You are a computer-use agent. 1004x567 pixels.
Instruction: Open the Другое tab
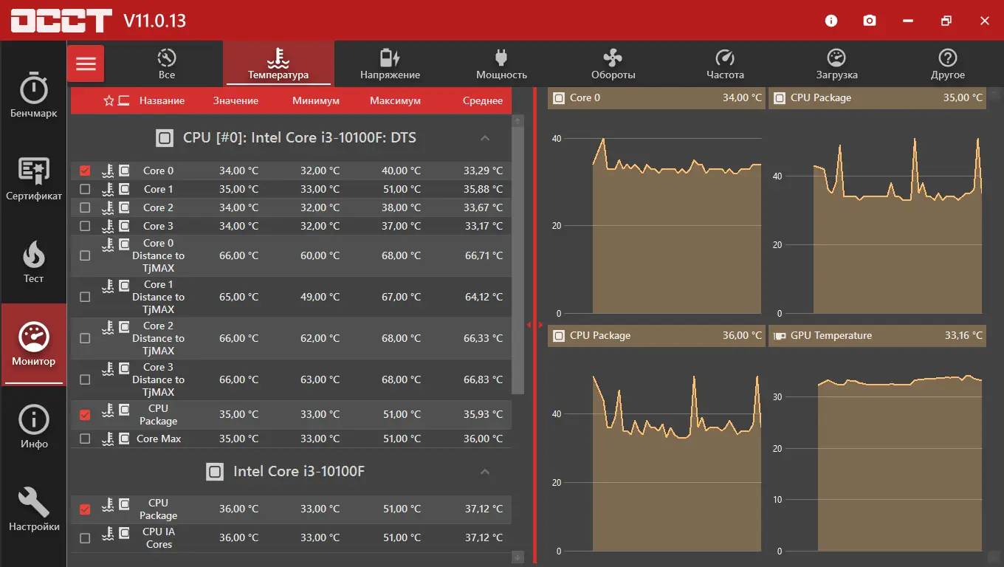click(948, 63)
